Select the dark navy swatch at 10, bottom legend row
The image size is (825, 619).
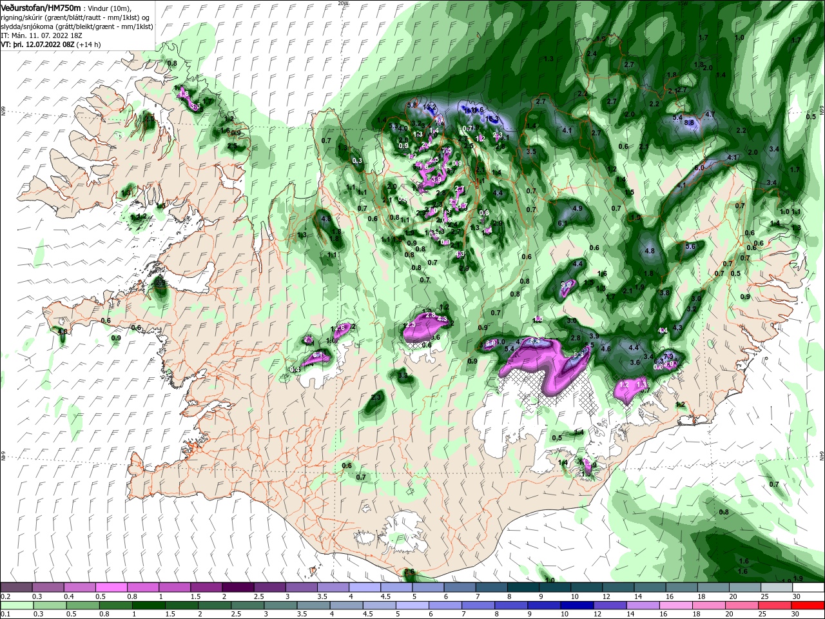coord(576,605)
